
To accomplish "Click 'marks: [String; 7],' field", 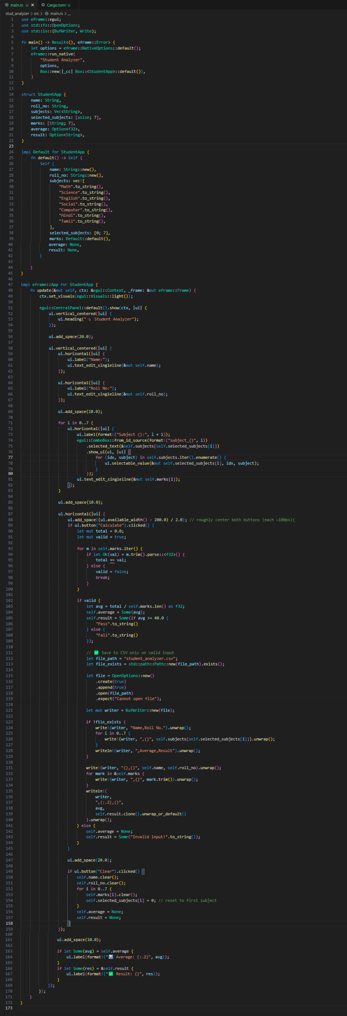I will (53, 123).
